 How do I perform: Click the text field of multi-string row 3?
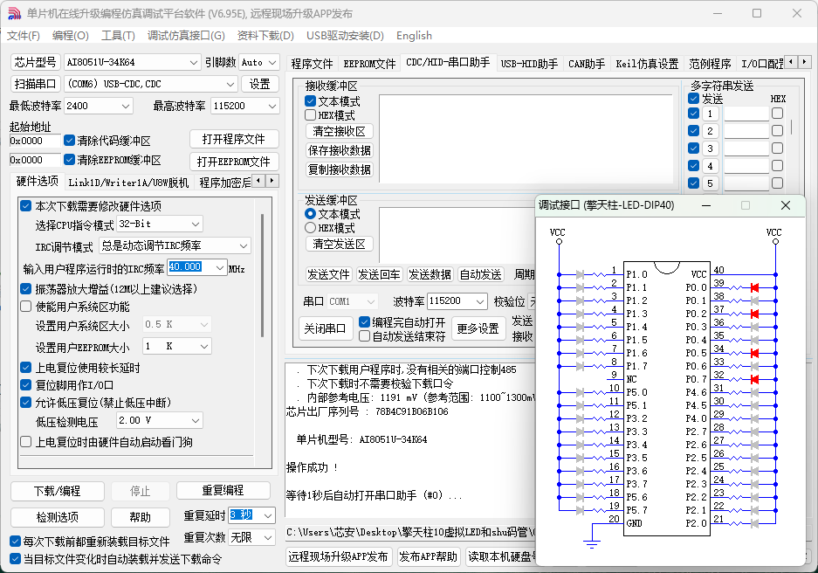pyautogui.click(x=746, y=148)
